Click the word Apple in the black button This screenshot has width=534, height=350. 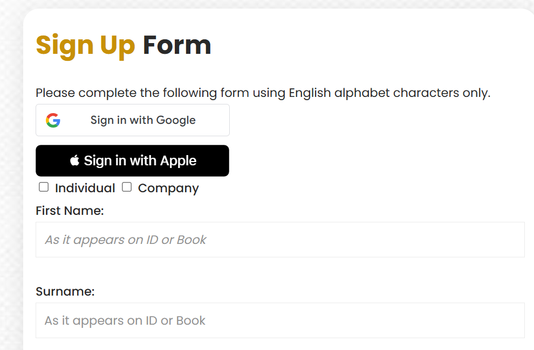click(x=179, y=161)
